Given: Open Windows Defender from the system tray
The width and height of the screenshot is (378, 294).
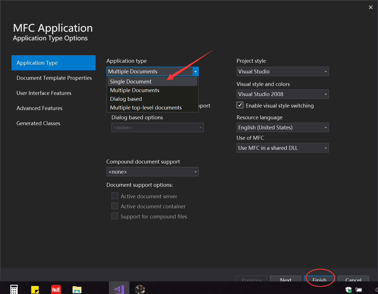Looking at the screenshot, I should pos(348,289).
